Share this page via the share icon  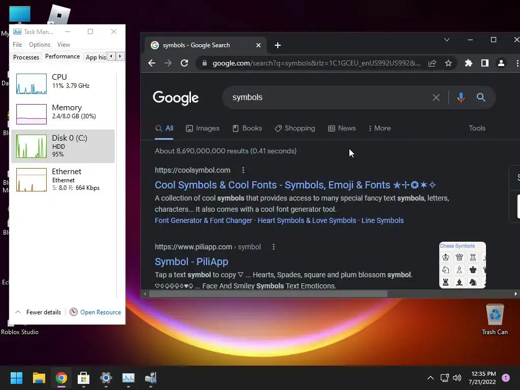[x=432, y=63]
